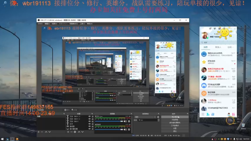
Task: Mute the second mixer track's speaker icon
Action: pos(125,129)
